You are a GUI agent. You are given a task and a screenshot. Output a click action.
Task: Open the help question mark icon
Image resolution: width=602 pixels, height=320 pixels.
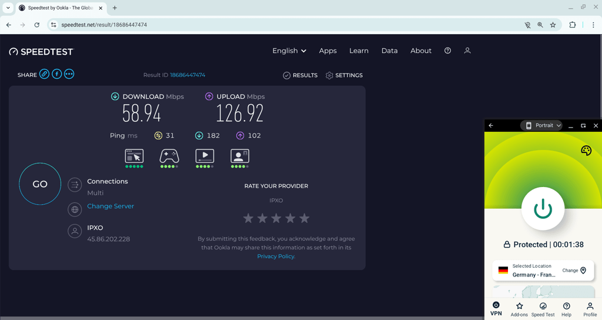click(x=447, y=51)
